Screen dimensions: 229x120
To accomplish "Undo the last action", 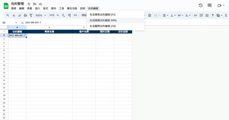I will 14,15.
